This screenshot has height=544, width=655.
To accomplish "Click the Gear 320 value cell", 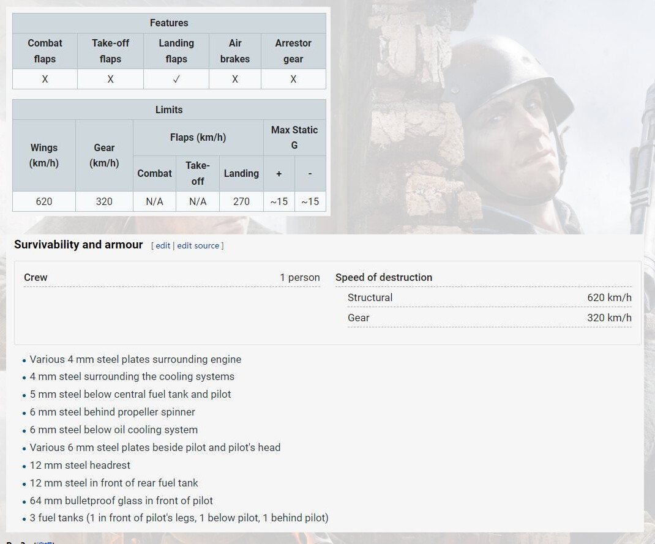I will click(x=104, y=201).
